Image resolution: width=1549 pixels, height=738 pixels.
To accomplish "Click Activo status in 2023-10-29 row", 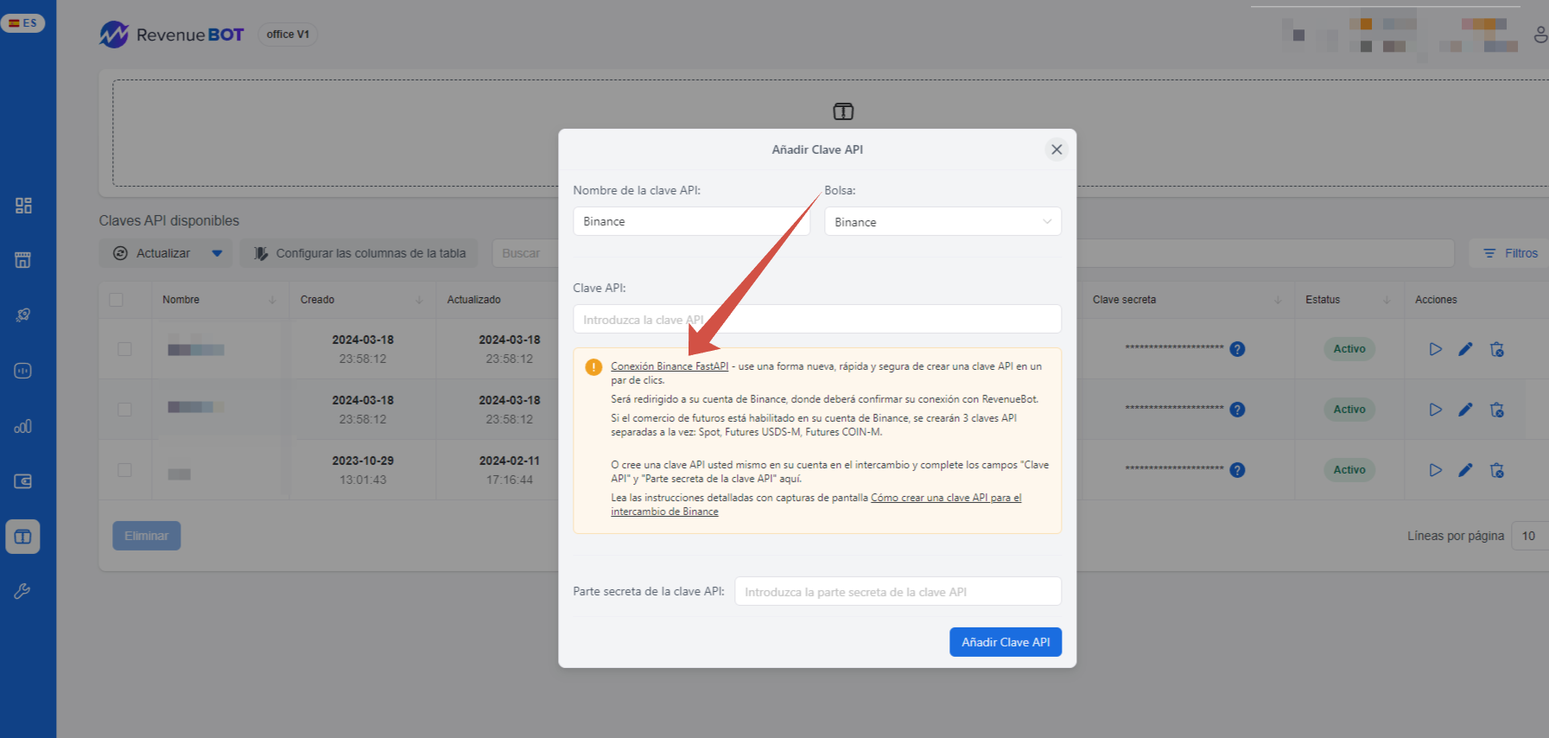I will click(1349, 470).
